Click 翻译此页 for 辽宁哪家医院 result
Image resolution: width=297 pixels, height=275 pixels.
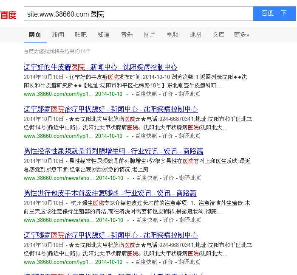[189, 262]
